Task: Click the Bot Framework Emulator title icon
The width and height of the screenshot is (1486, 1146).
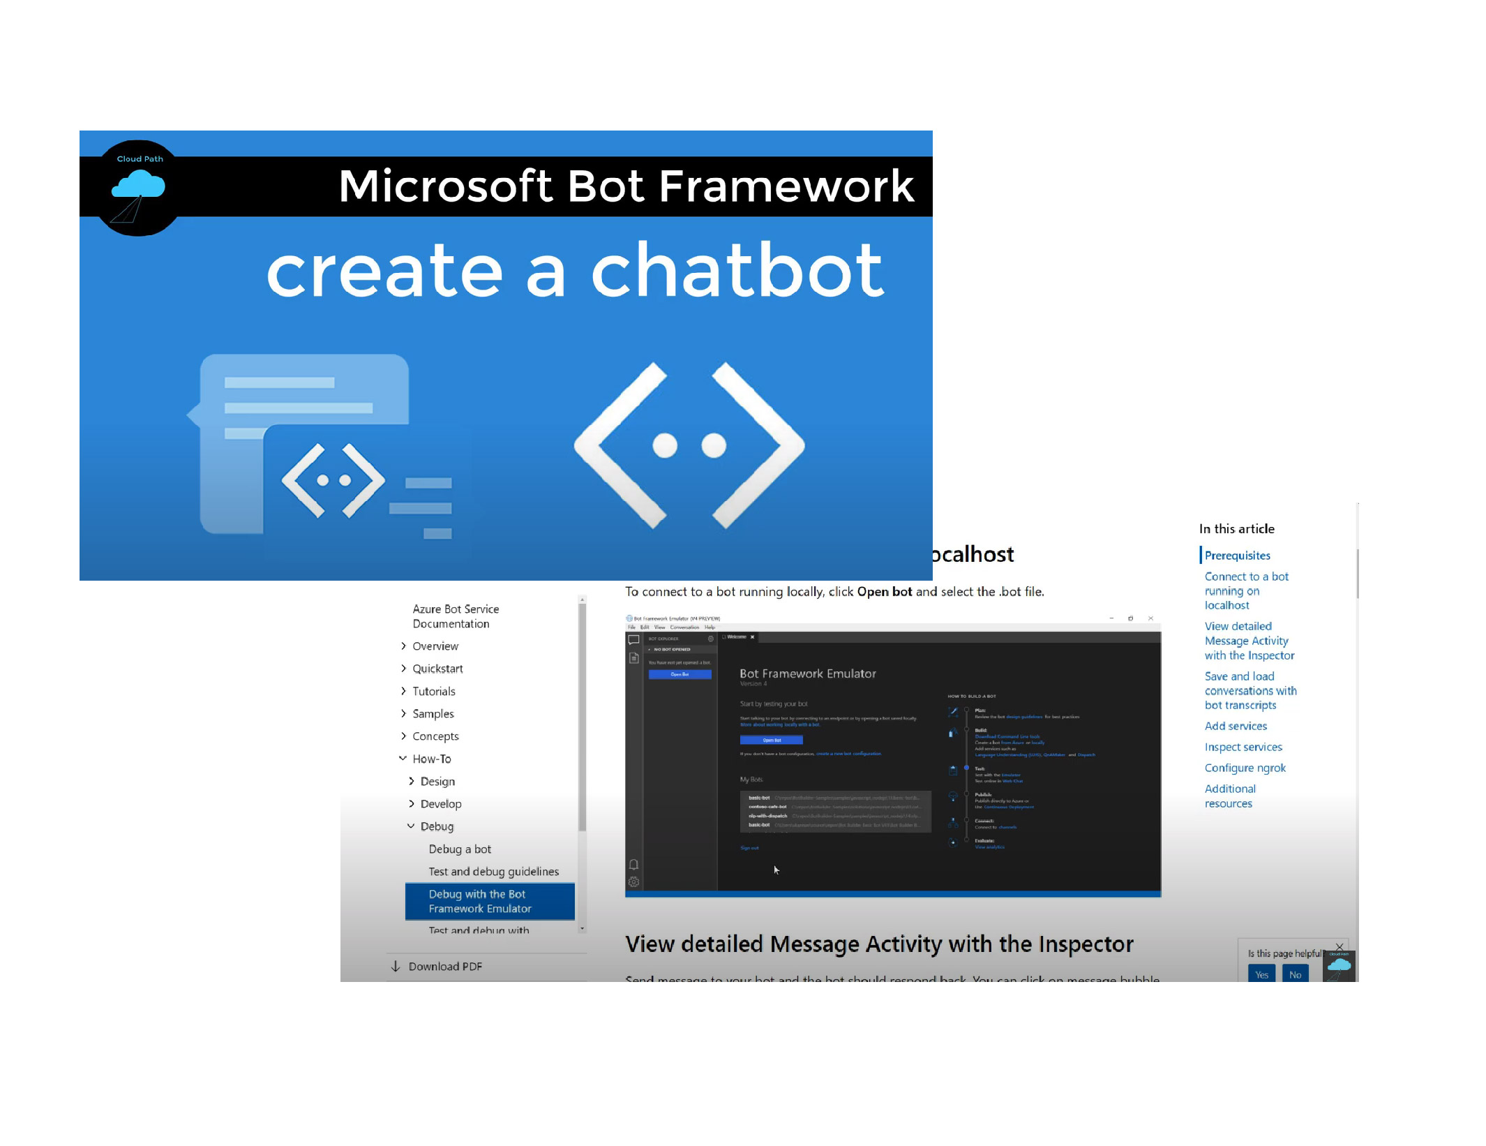Action: [x=629, y=618]
